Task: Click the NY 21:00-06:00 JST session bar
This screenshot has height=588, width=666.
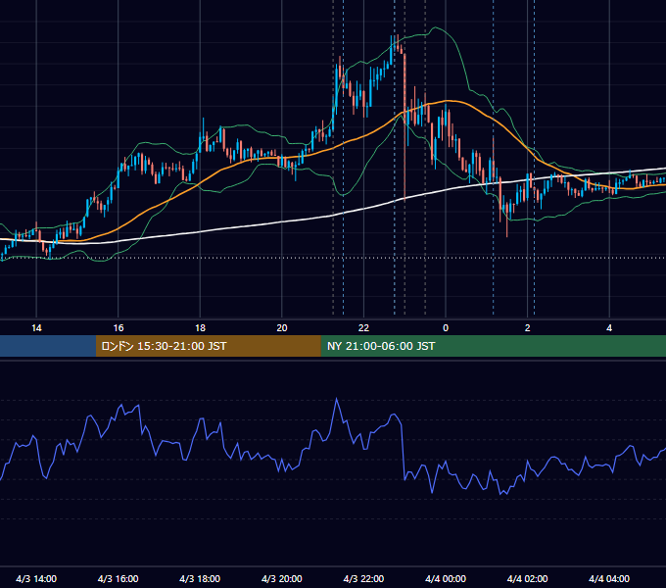Action: click(x=493, y=346)
